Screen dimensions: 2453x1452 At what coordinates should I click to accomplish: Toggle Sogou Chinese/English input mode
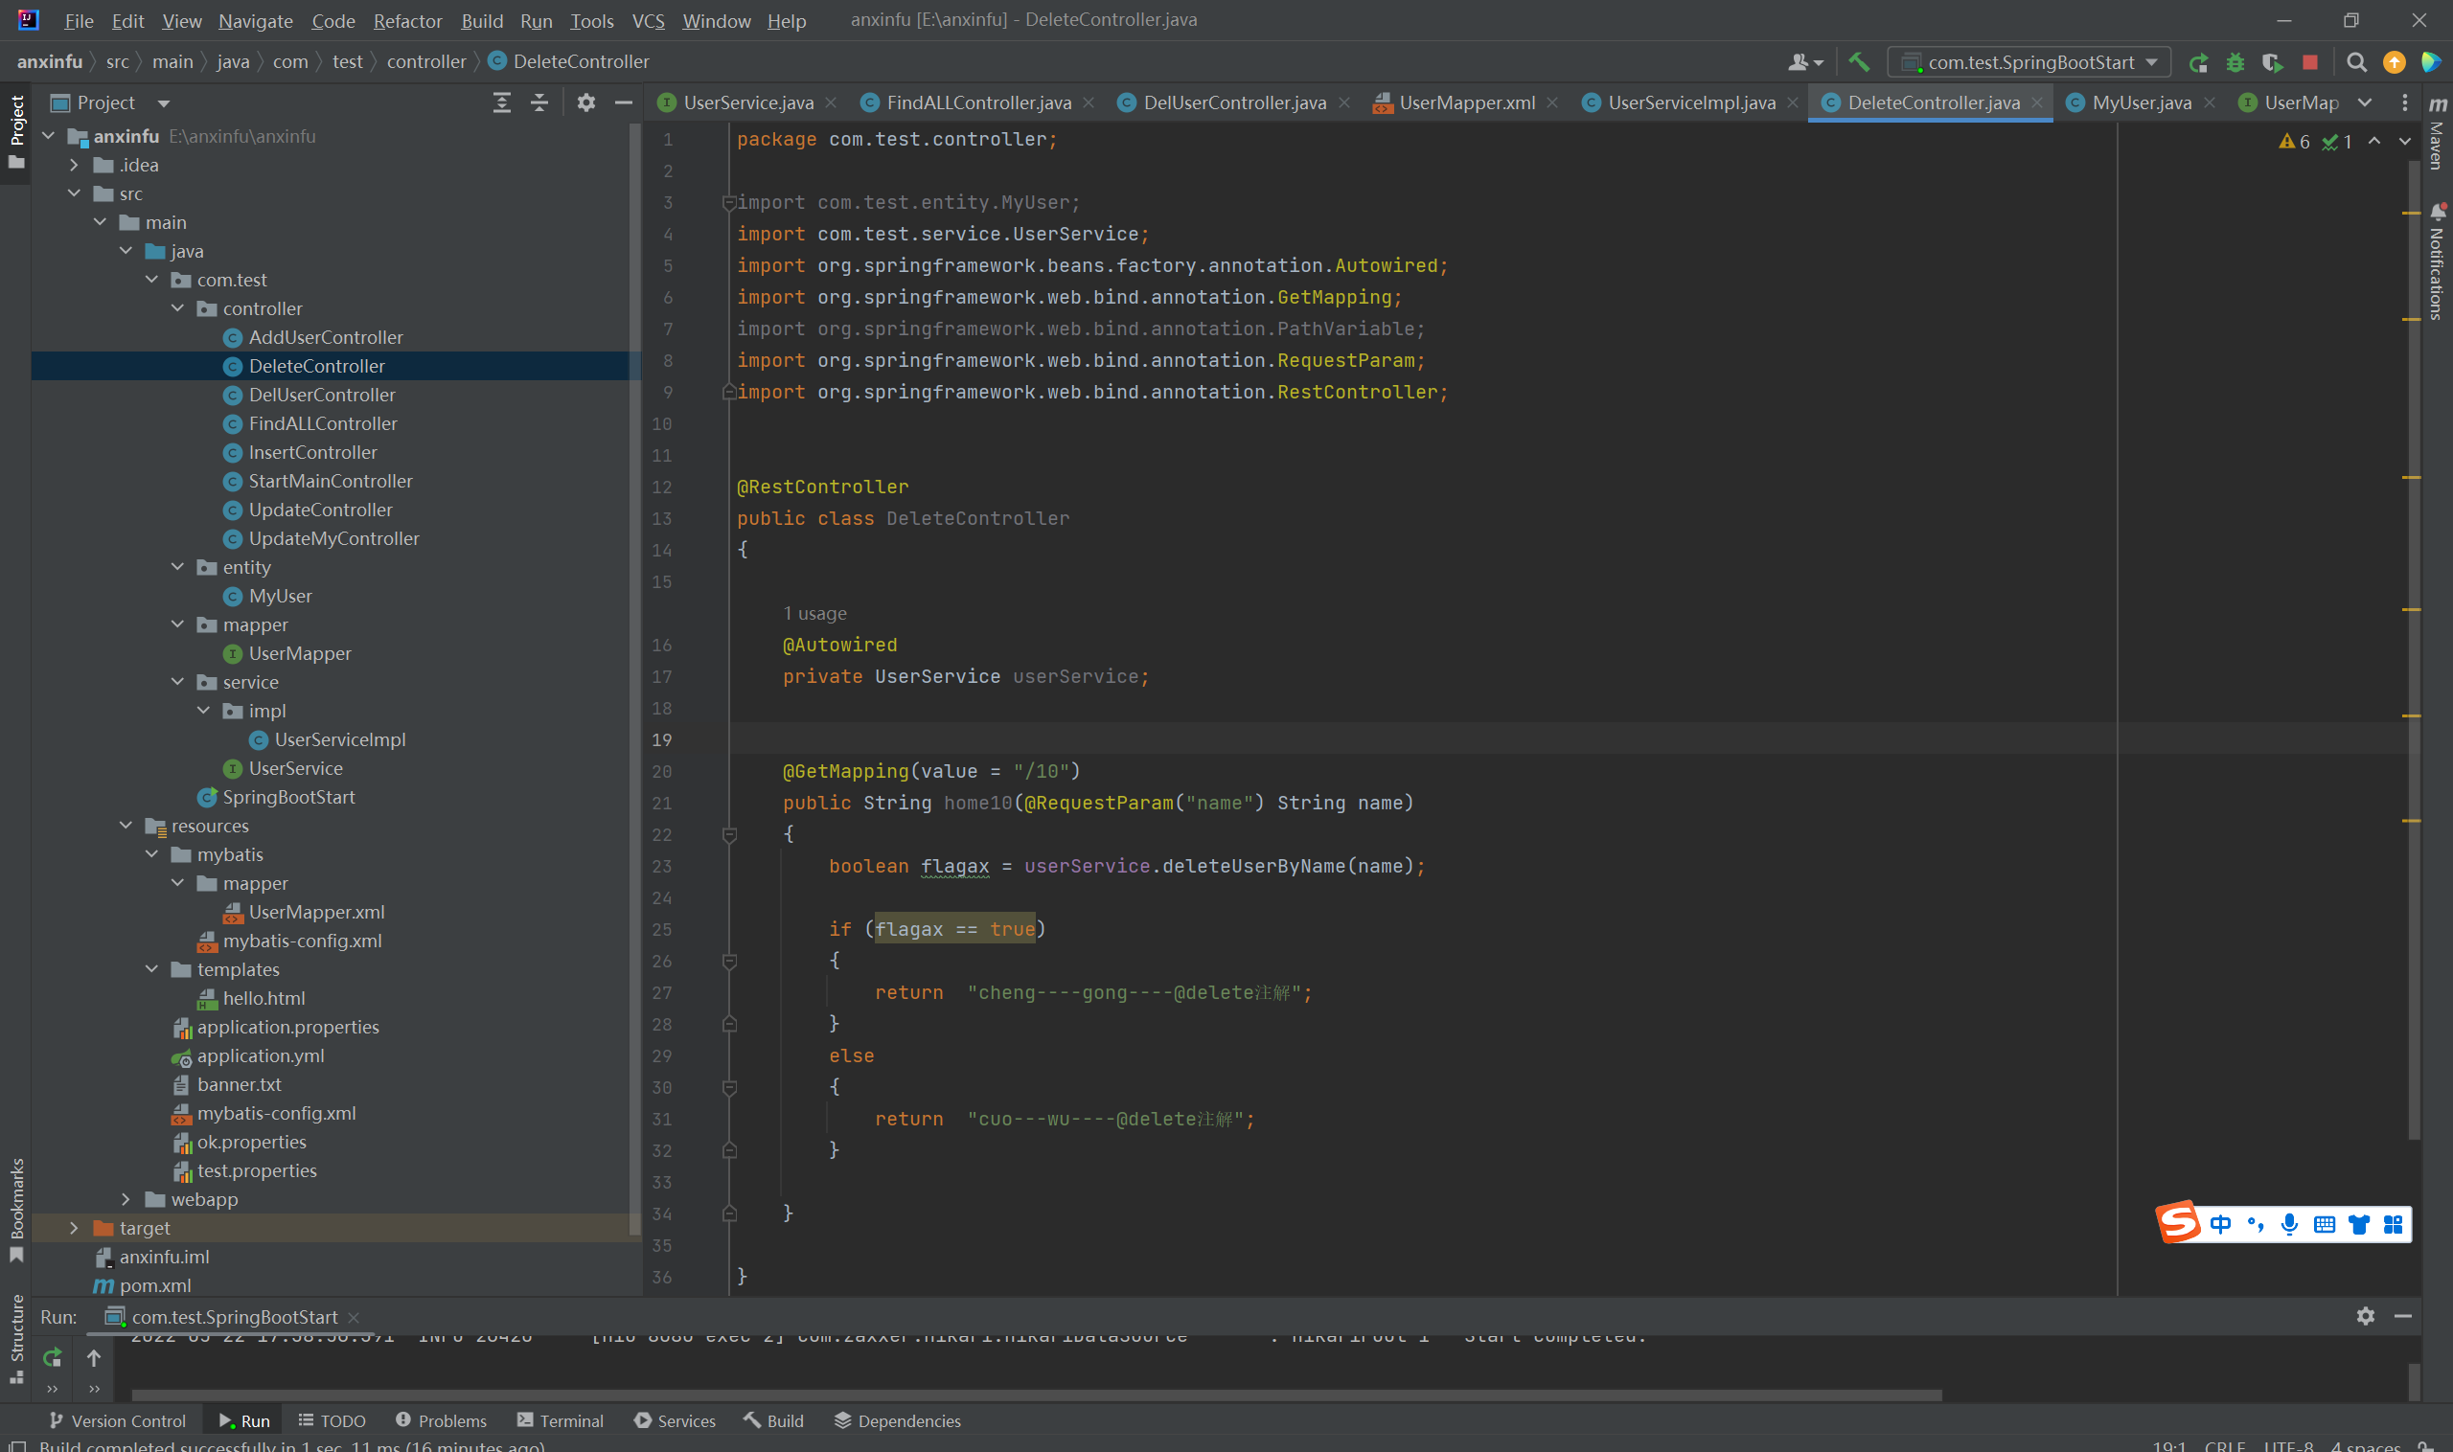(x=2220, y=1224)
